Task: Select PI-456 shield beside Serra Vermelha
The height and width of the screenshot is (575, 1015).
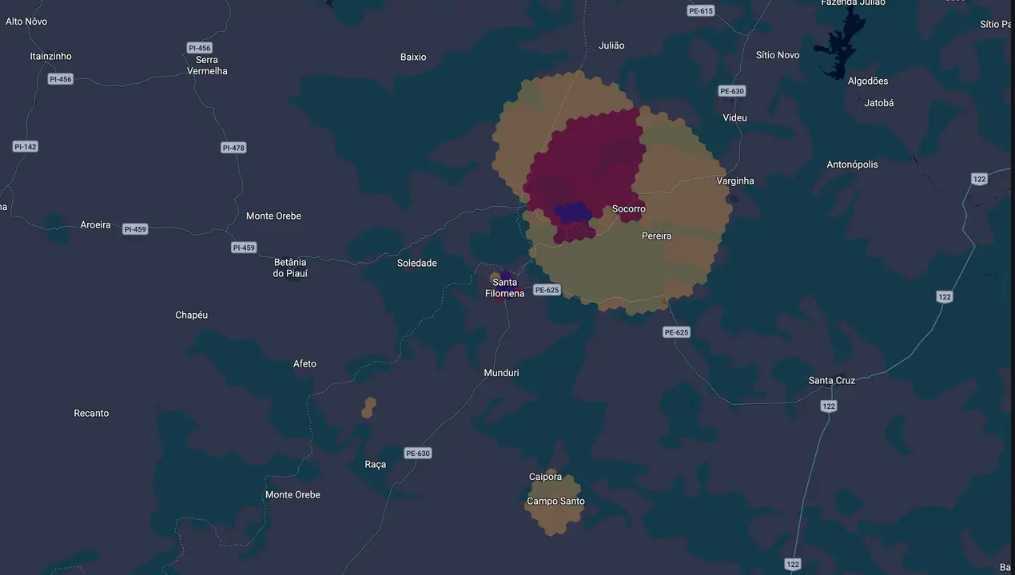Action: pos(200,48)
